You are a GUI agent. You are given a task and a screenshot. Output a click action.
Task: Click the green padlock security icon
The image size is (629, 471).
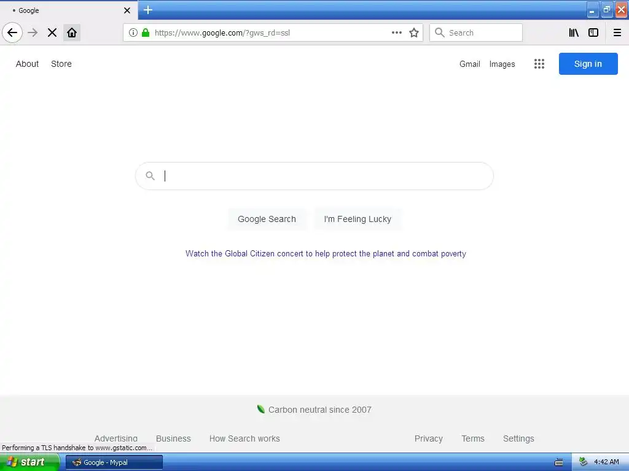[146, 33]
